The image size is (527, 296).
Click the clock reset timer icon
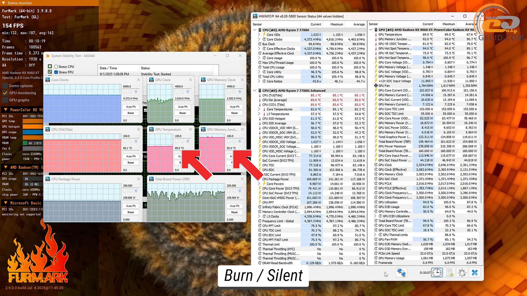tap(437, 273)
